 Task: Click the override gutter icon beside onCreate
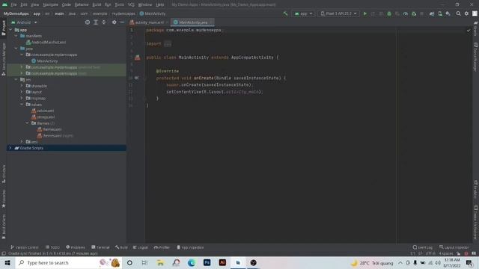click(136, 78)
